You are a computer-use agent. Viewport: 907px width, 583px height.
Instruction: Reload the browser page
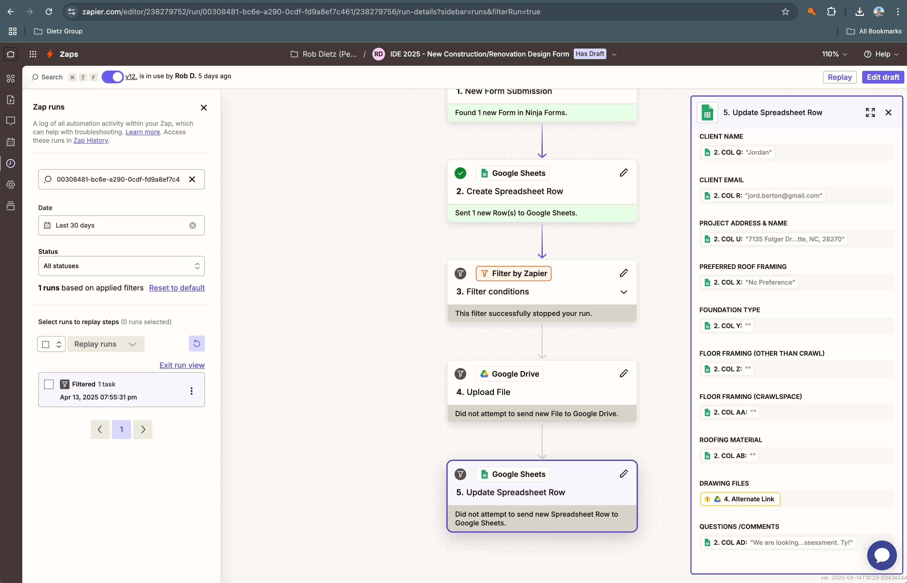pyautogui.click(x=49, y=12)
